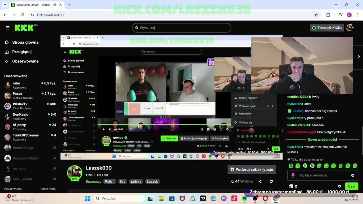Open offline Makii_Makii channel
Screen dimensions: 363x204
(x=30, y=179)
